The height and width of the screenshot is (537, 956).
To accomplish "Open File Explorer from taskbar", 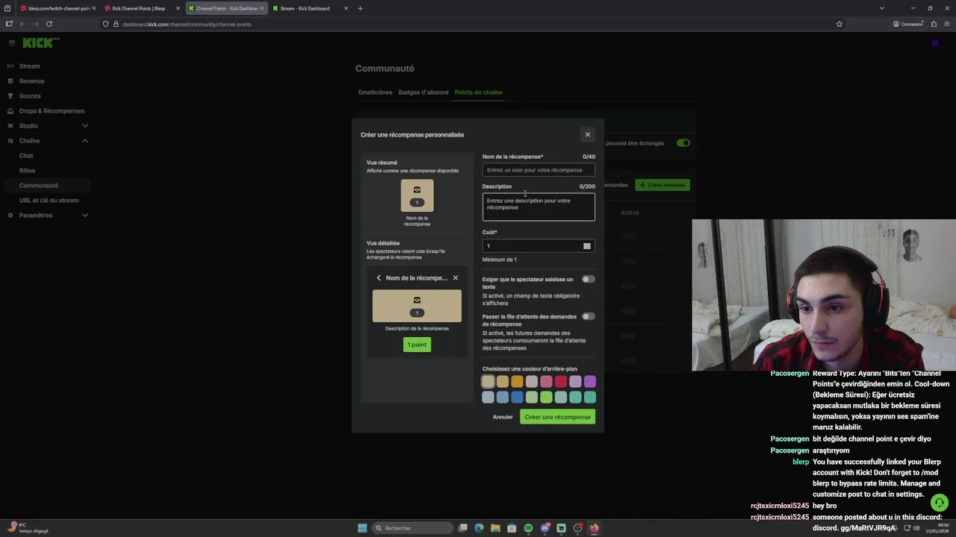I will tap(495, 528).
